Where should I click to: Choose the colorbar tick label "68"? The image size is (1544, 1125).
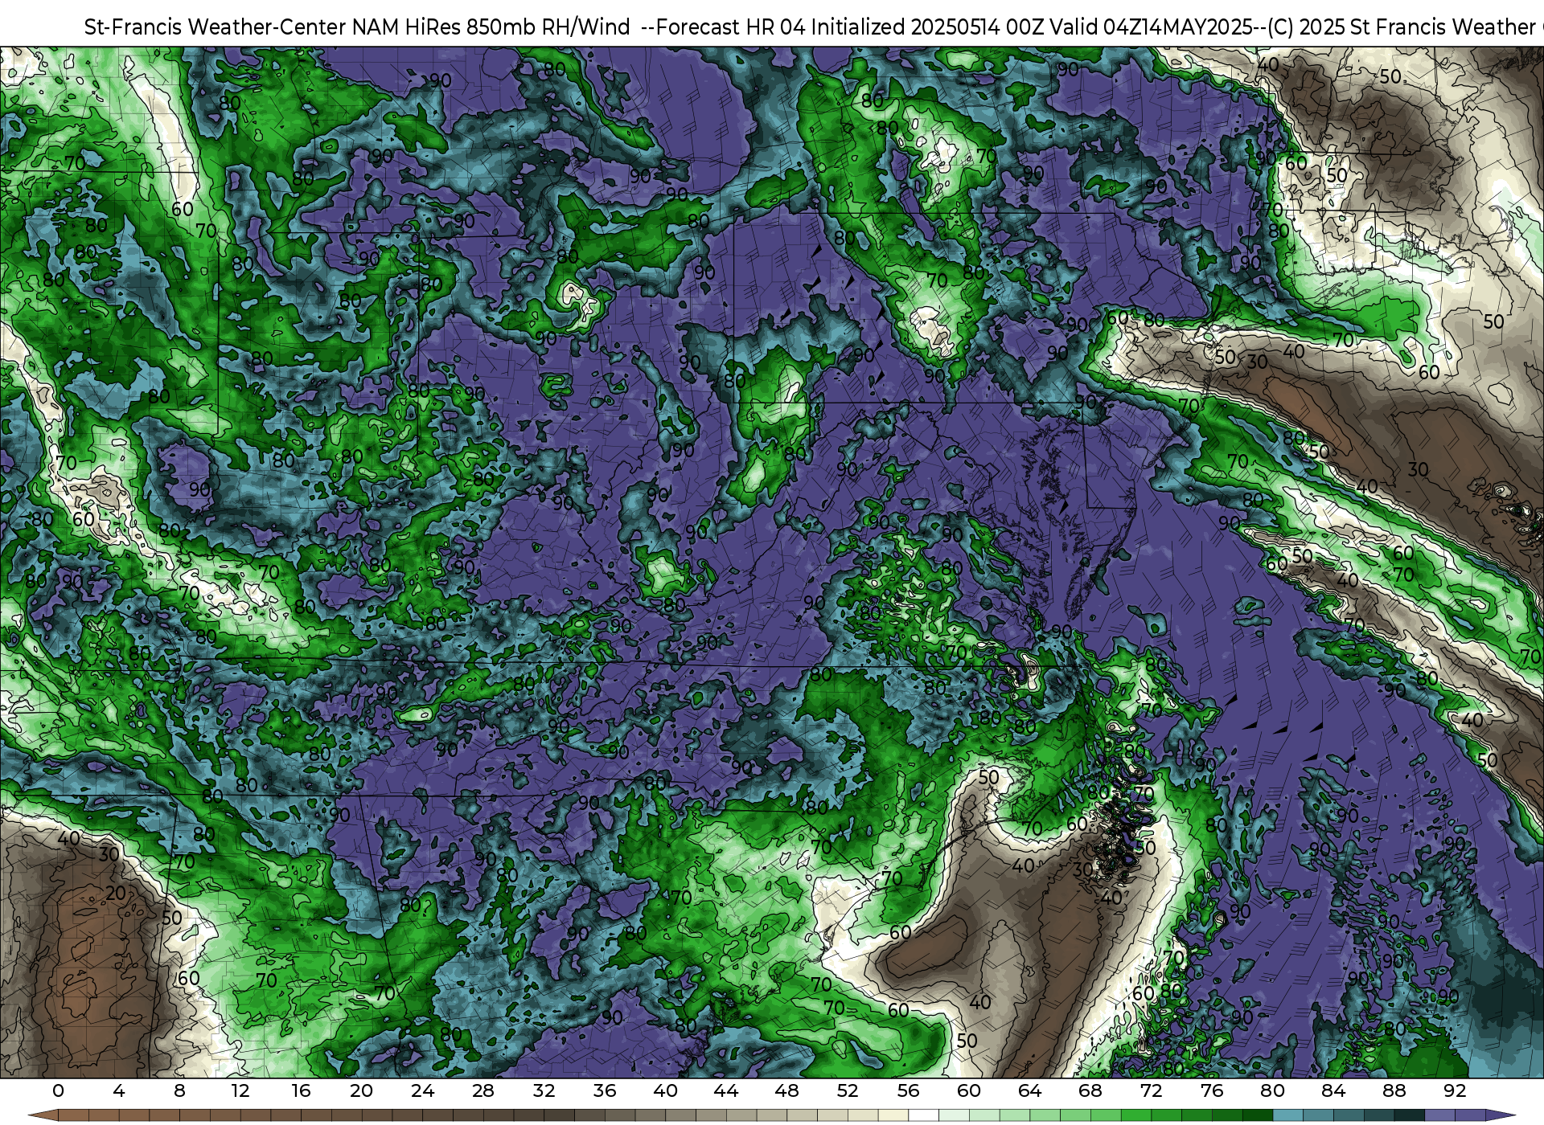(1090, 1090)
